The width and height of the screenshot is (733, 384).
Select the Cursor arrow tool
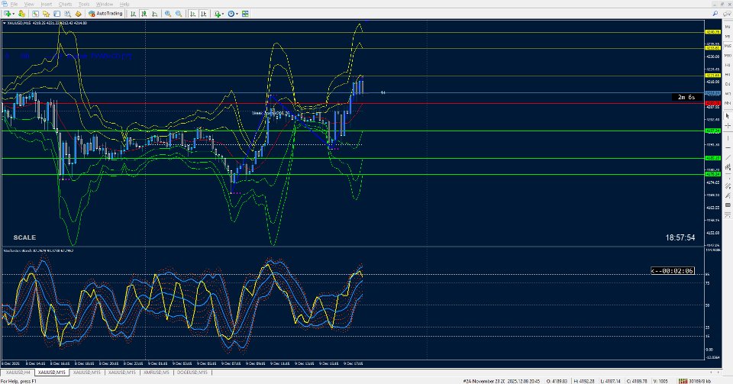(x=728, y=116)
